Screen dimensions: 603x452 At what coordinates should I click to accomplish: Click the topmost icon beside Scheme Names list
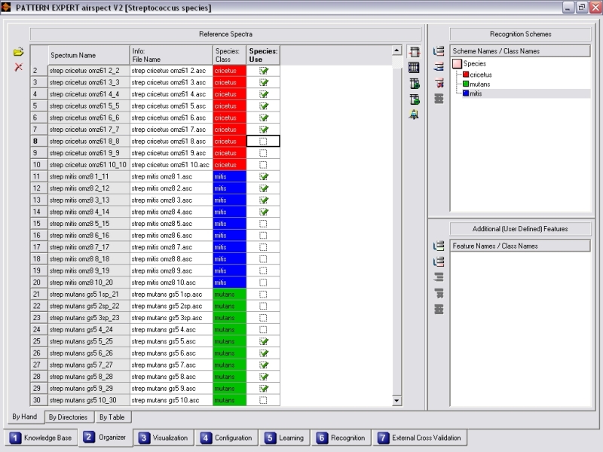439,51
